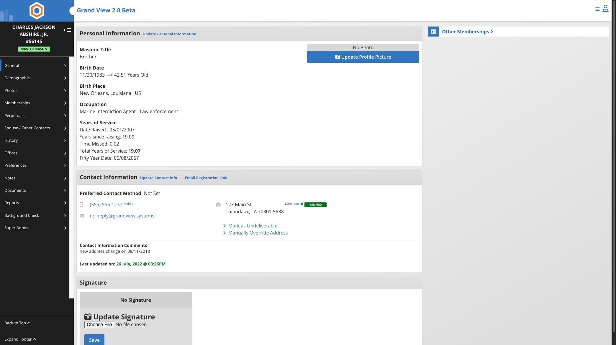Expand the Memberships sidebar section

35,103
